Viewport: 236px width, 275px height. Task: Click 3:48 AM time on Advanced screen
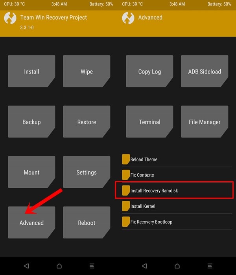177,4
